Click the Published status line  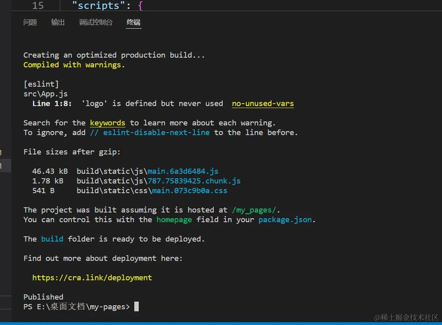pyautogui.click(x=44, y=297)
